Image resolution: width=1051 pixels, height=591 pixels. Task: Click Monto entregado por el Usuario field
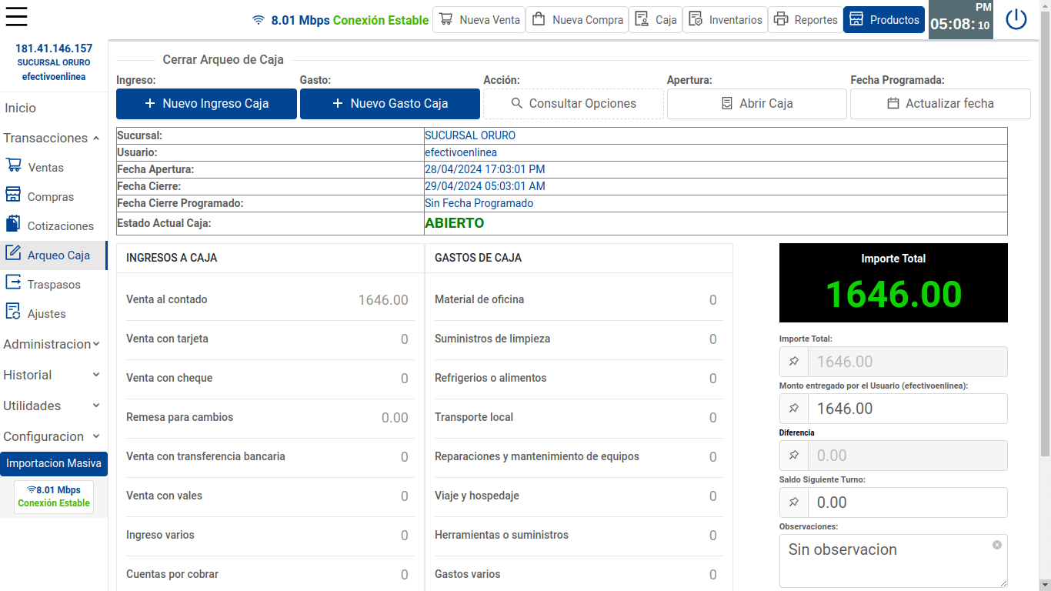click(907, 409)
